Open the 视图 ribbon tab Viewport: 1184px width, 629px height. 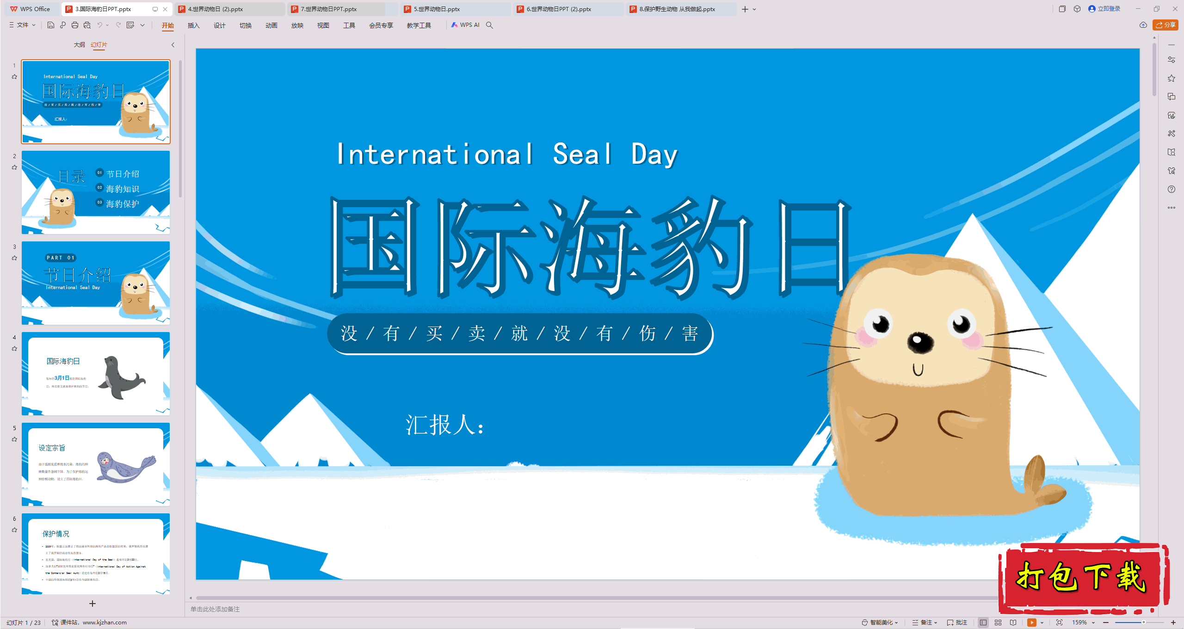click(x=323, y=25)
